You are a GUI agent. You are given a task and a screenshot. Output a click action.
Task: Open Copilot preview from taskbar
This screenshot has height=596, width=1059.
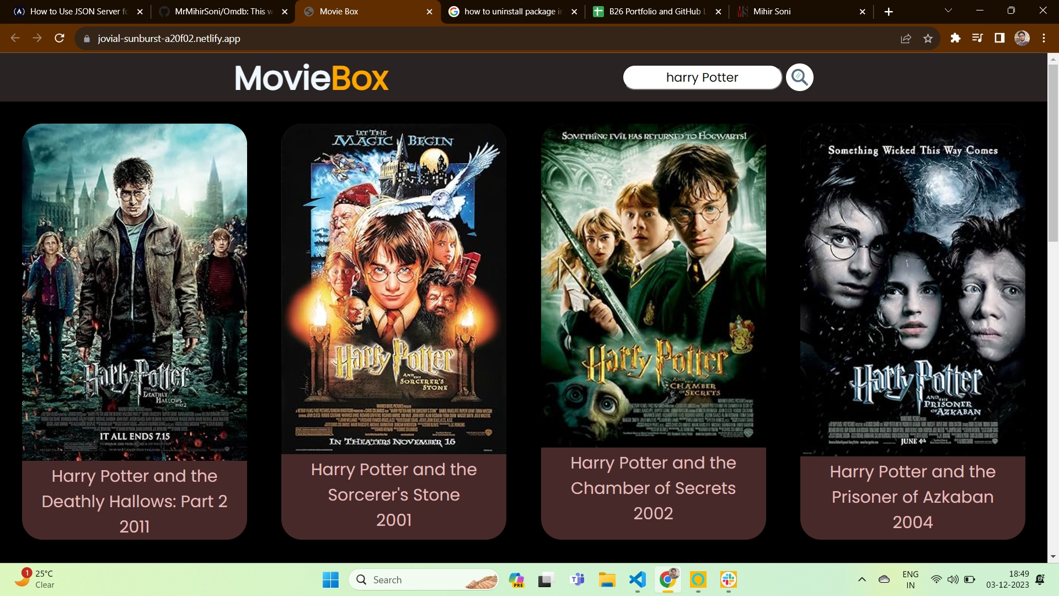click(516, 580)
